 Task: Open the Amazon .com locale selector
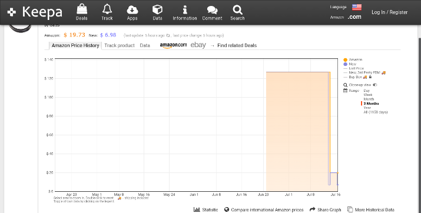click(x=354, y=17)
